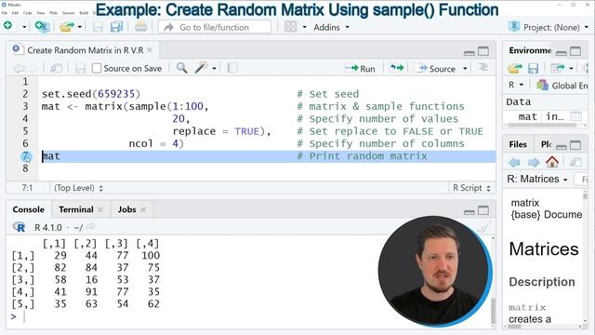Close the Jobs tab
Viewport: 595px width, 335px height.
click(x=142, y=209)
